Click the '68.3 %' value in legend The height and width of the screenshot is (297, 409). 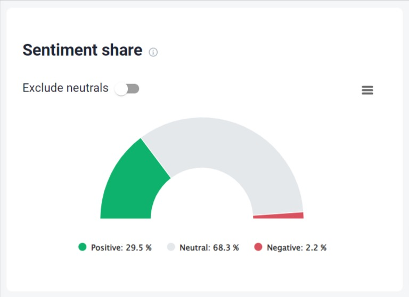(x=226, y=247)
